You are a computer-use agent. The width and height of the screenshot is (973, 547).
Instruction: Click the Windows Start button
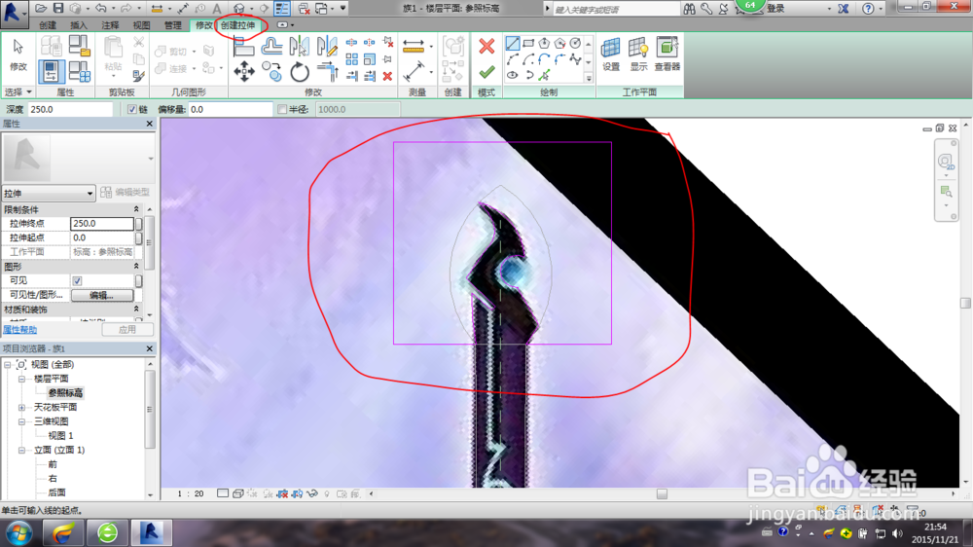point(19,532)
